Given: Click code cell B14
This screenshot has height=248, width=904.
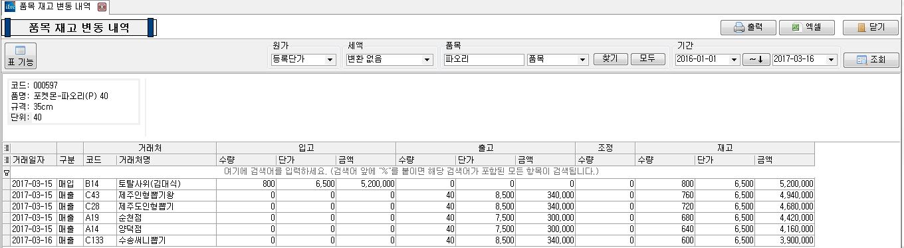Looking at the screenshot, I should coord(100,183).
